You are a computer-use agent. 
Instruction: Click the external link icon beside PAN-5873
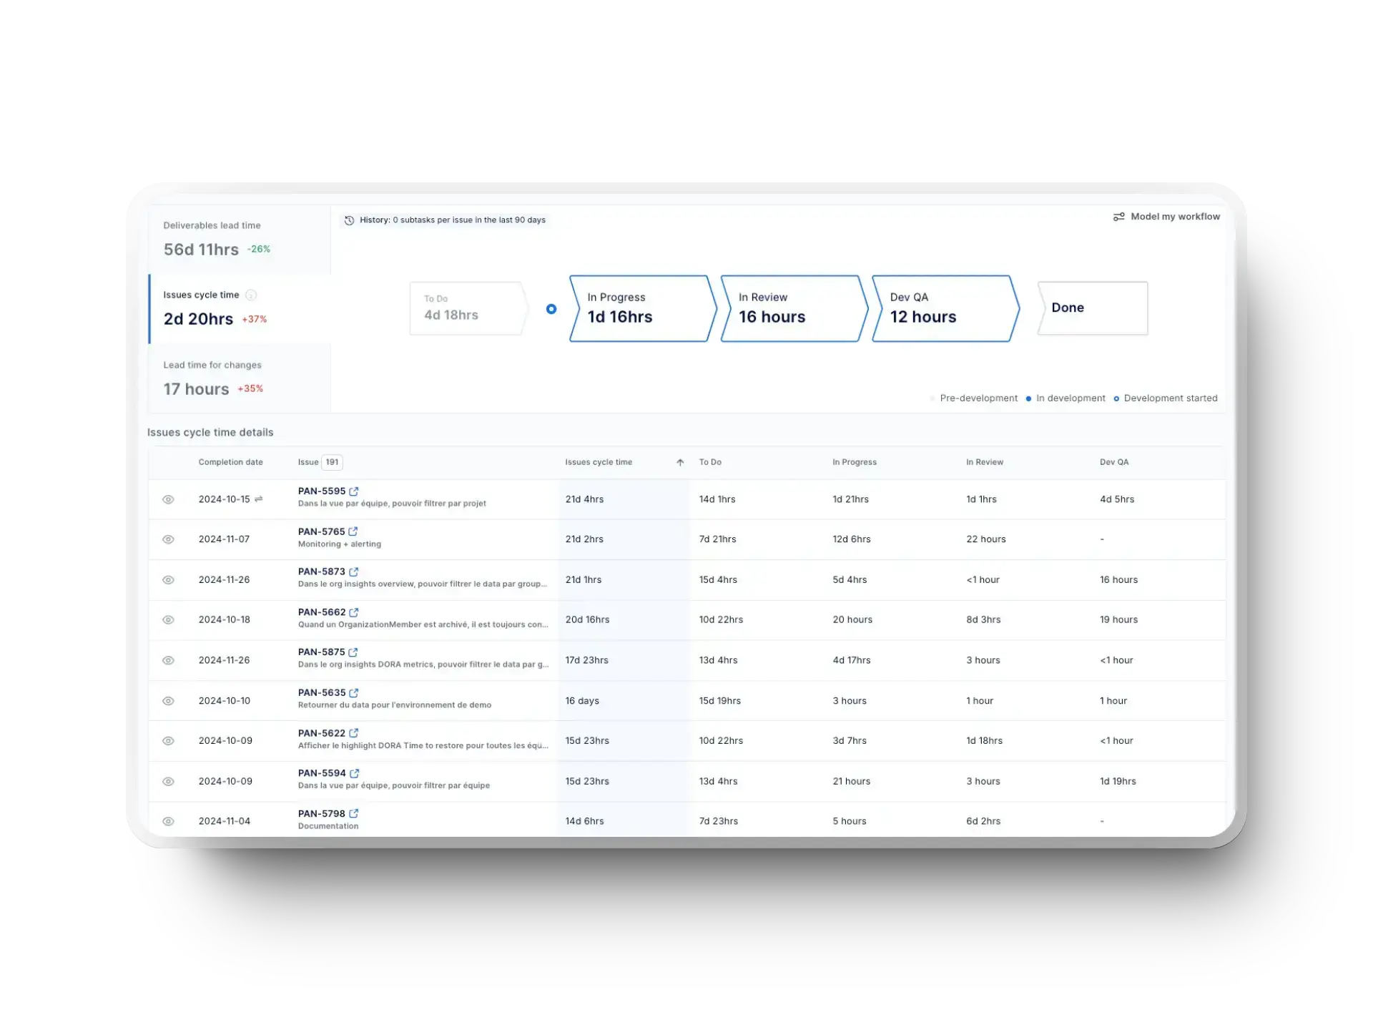click(x=355, y=572)
